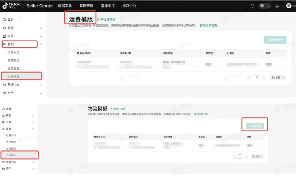The width and height of the screenshot is (299, 194).
Task: Select 发货配置 in lower sidebar
Action: coord(11,149)
